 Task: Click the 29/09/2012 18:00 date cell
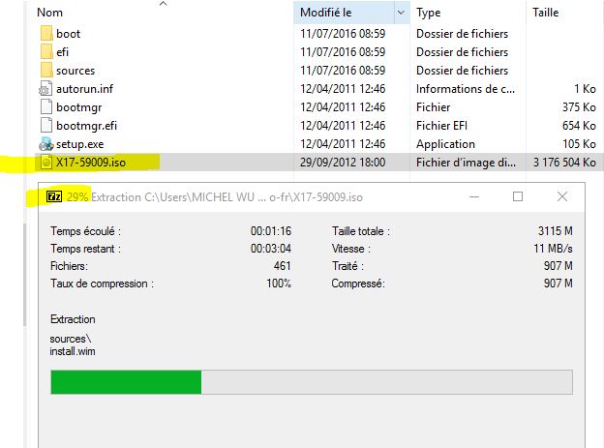(x=343, y=163)
